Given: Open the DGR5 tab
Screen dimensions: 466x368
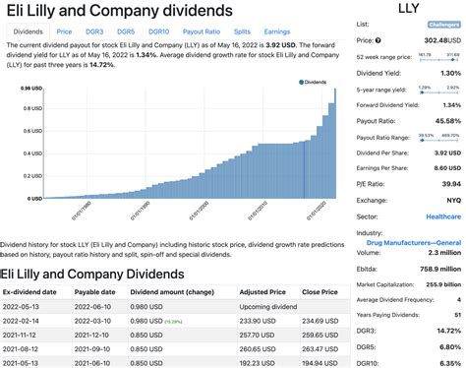Looking at the screenshot, I should tap(126, 31).
